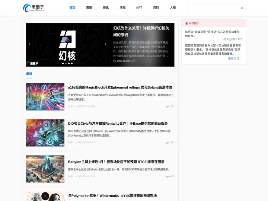Open the 幻核为什么关闭 headline
Screen dimensions: 268x201
coord(141,31)
